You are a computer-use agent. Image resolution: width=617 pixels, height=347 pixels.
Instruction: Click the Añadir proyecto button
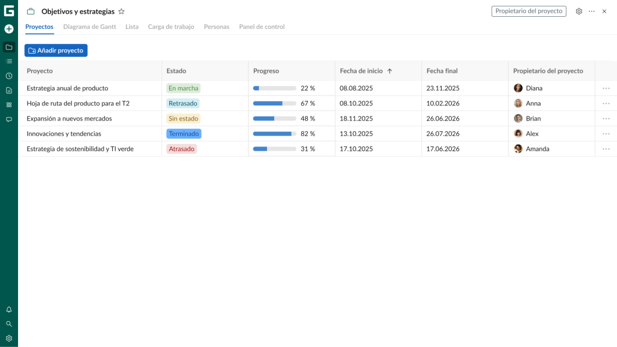pyautogui.click(x=56, y=51)
